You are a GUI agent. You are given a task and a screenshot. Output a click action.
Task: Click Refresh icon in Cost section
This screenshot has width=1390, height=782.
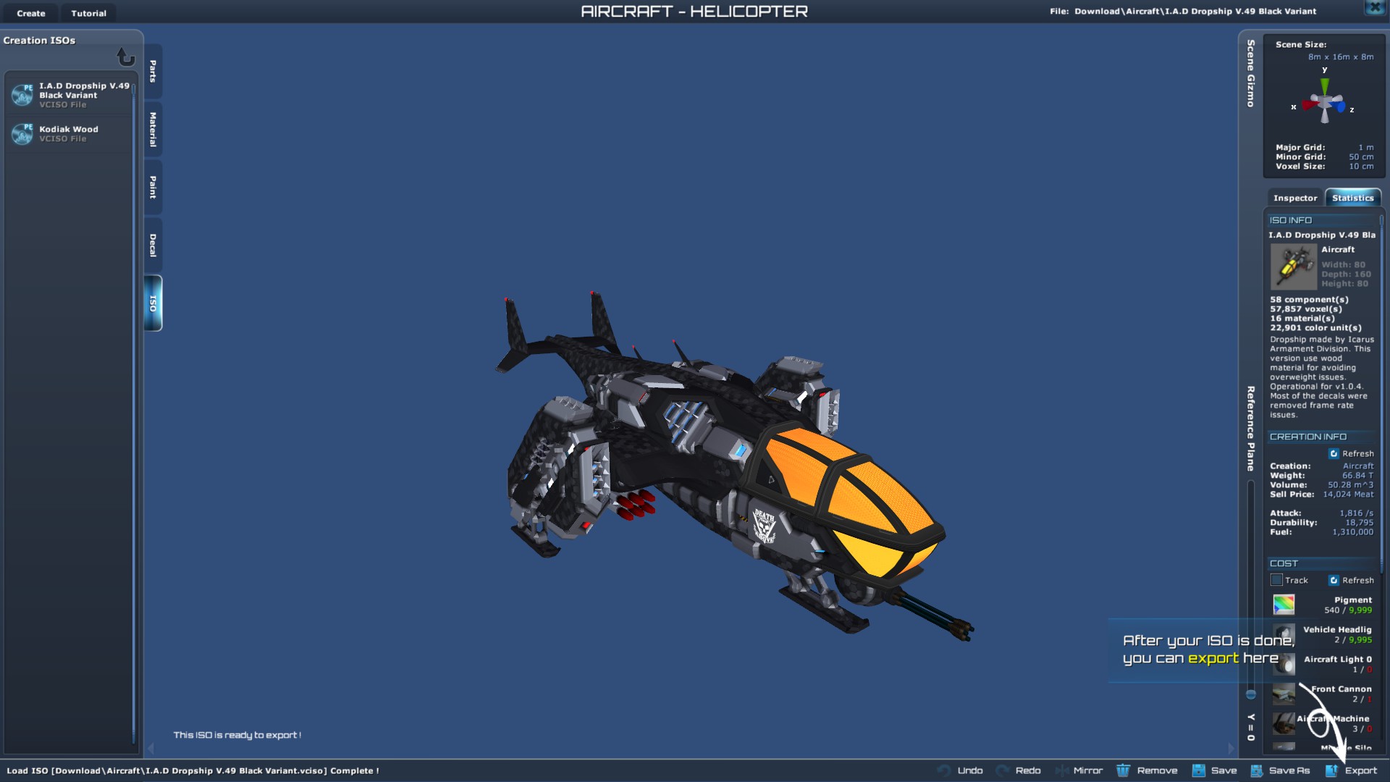coord(1334,580)
